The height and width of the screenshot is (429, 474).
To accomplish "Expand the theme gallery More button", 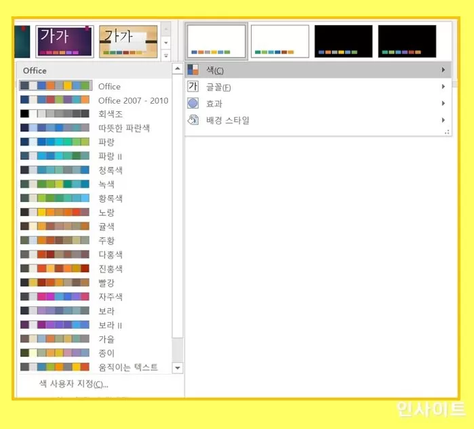I will point(166,56).
